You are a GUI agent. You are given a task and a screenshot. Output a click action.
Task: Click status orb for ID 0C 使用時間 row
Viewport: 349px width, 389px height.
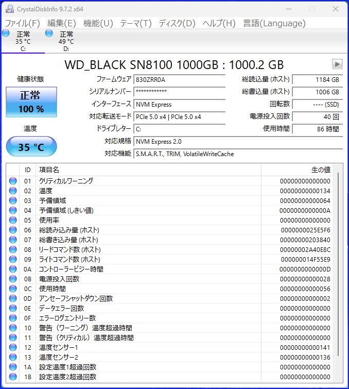[x=13, y=289]
